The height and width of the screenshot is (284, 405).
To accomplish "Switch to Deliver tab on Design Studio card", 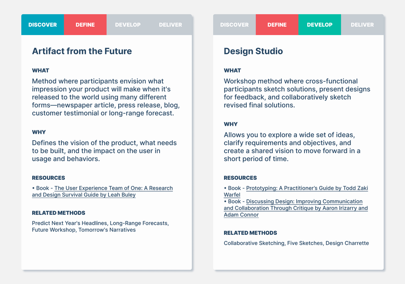I will (362, 25).
